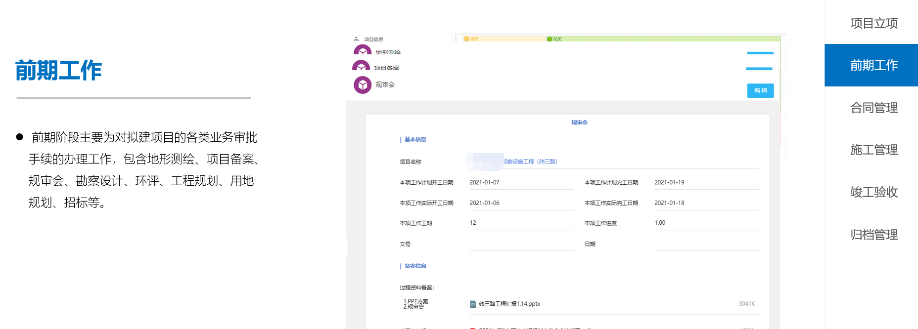Select the 地形测绘 step in the workflow list

pyautogui.click(x=388, y=52)
